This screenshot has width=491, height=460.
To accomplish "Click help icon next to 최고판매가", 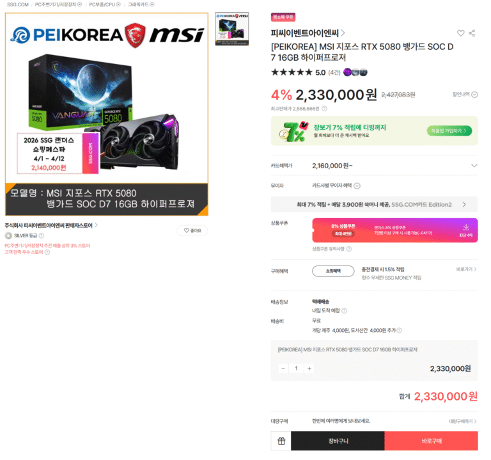I will click(x=324, y=109).
